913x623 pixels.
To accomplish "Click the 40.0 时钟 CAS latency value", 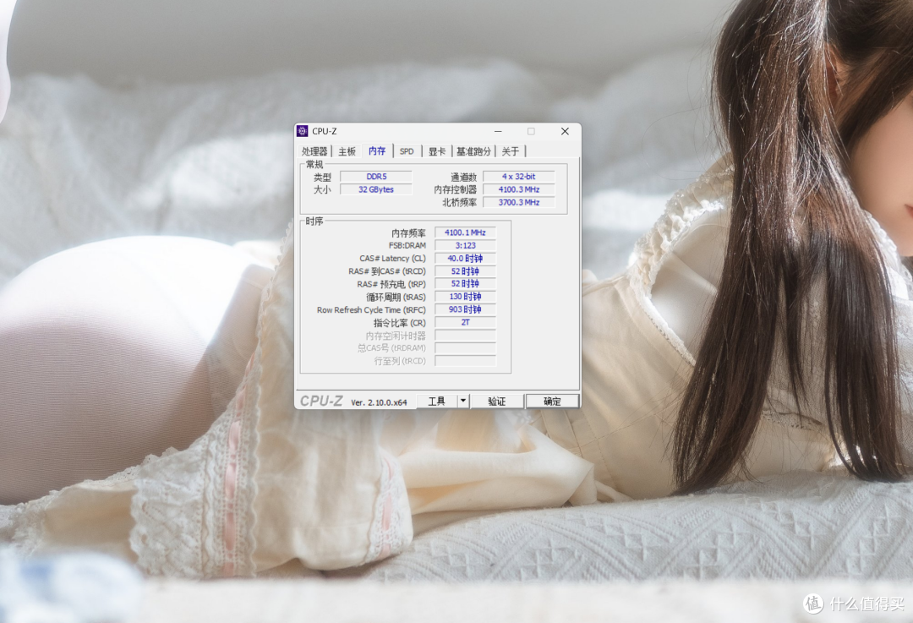I will [465, 258].
